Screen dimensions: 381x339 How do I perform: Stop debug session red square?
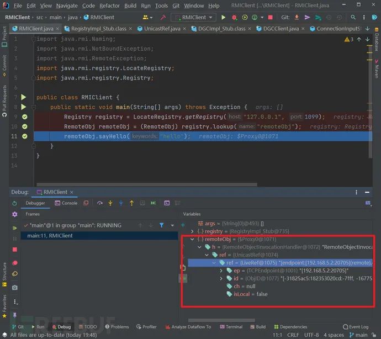[15, 250]
